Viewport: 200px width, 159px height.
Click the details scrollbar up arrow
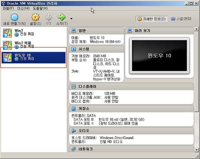pos(197,29)
